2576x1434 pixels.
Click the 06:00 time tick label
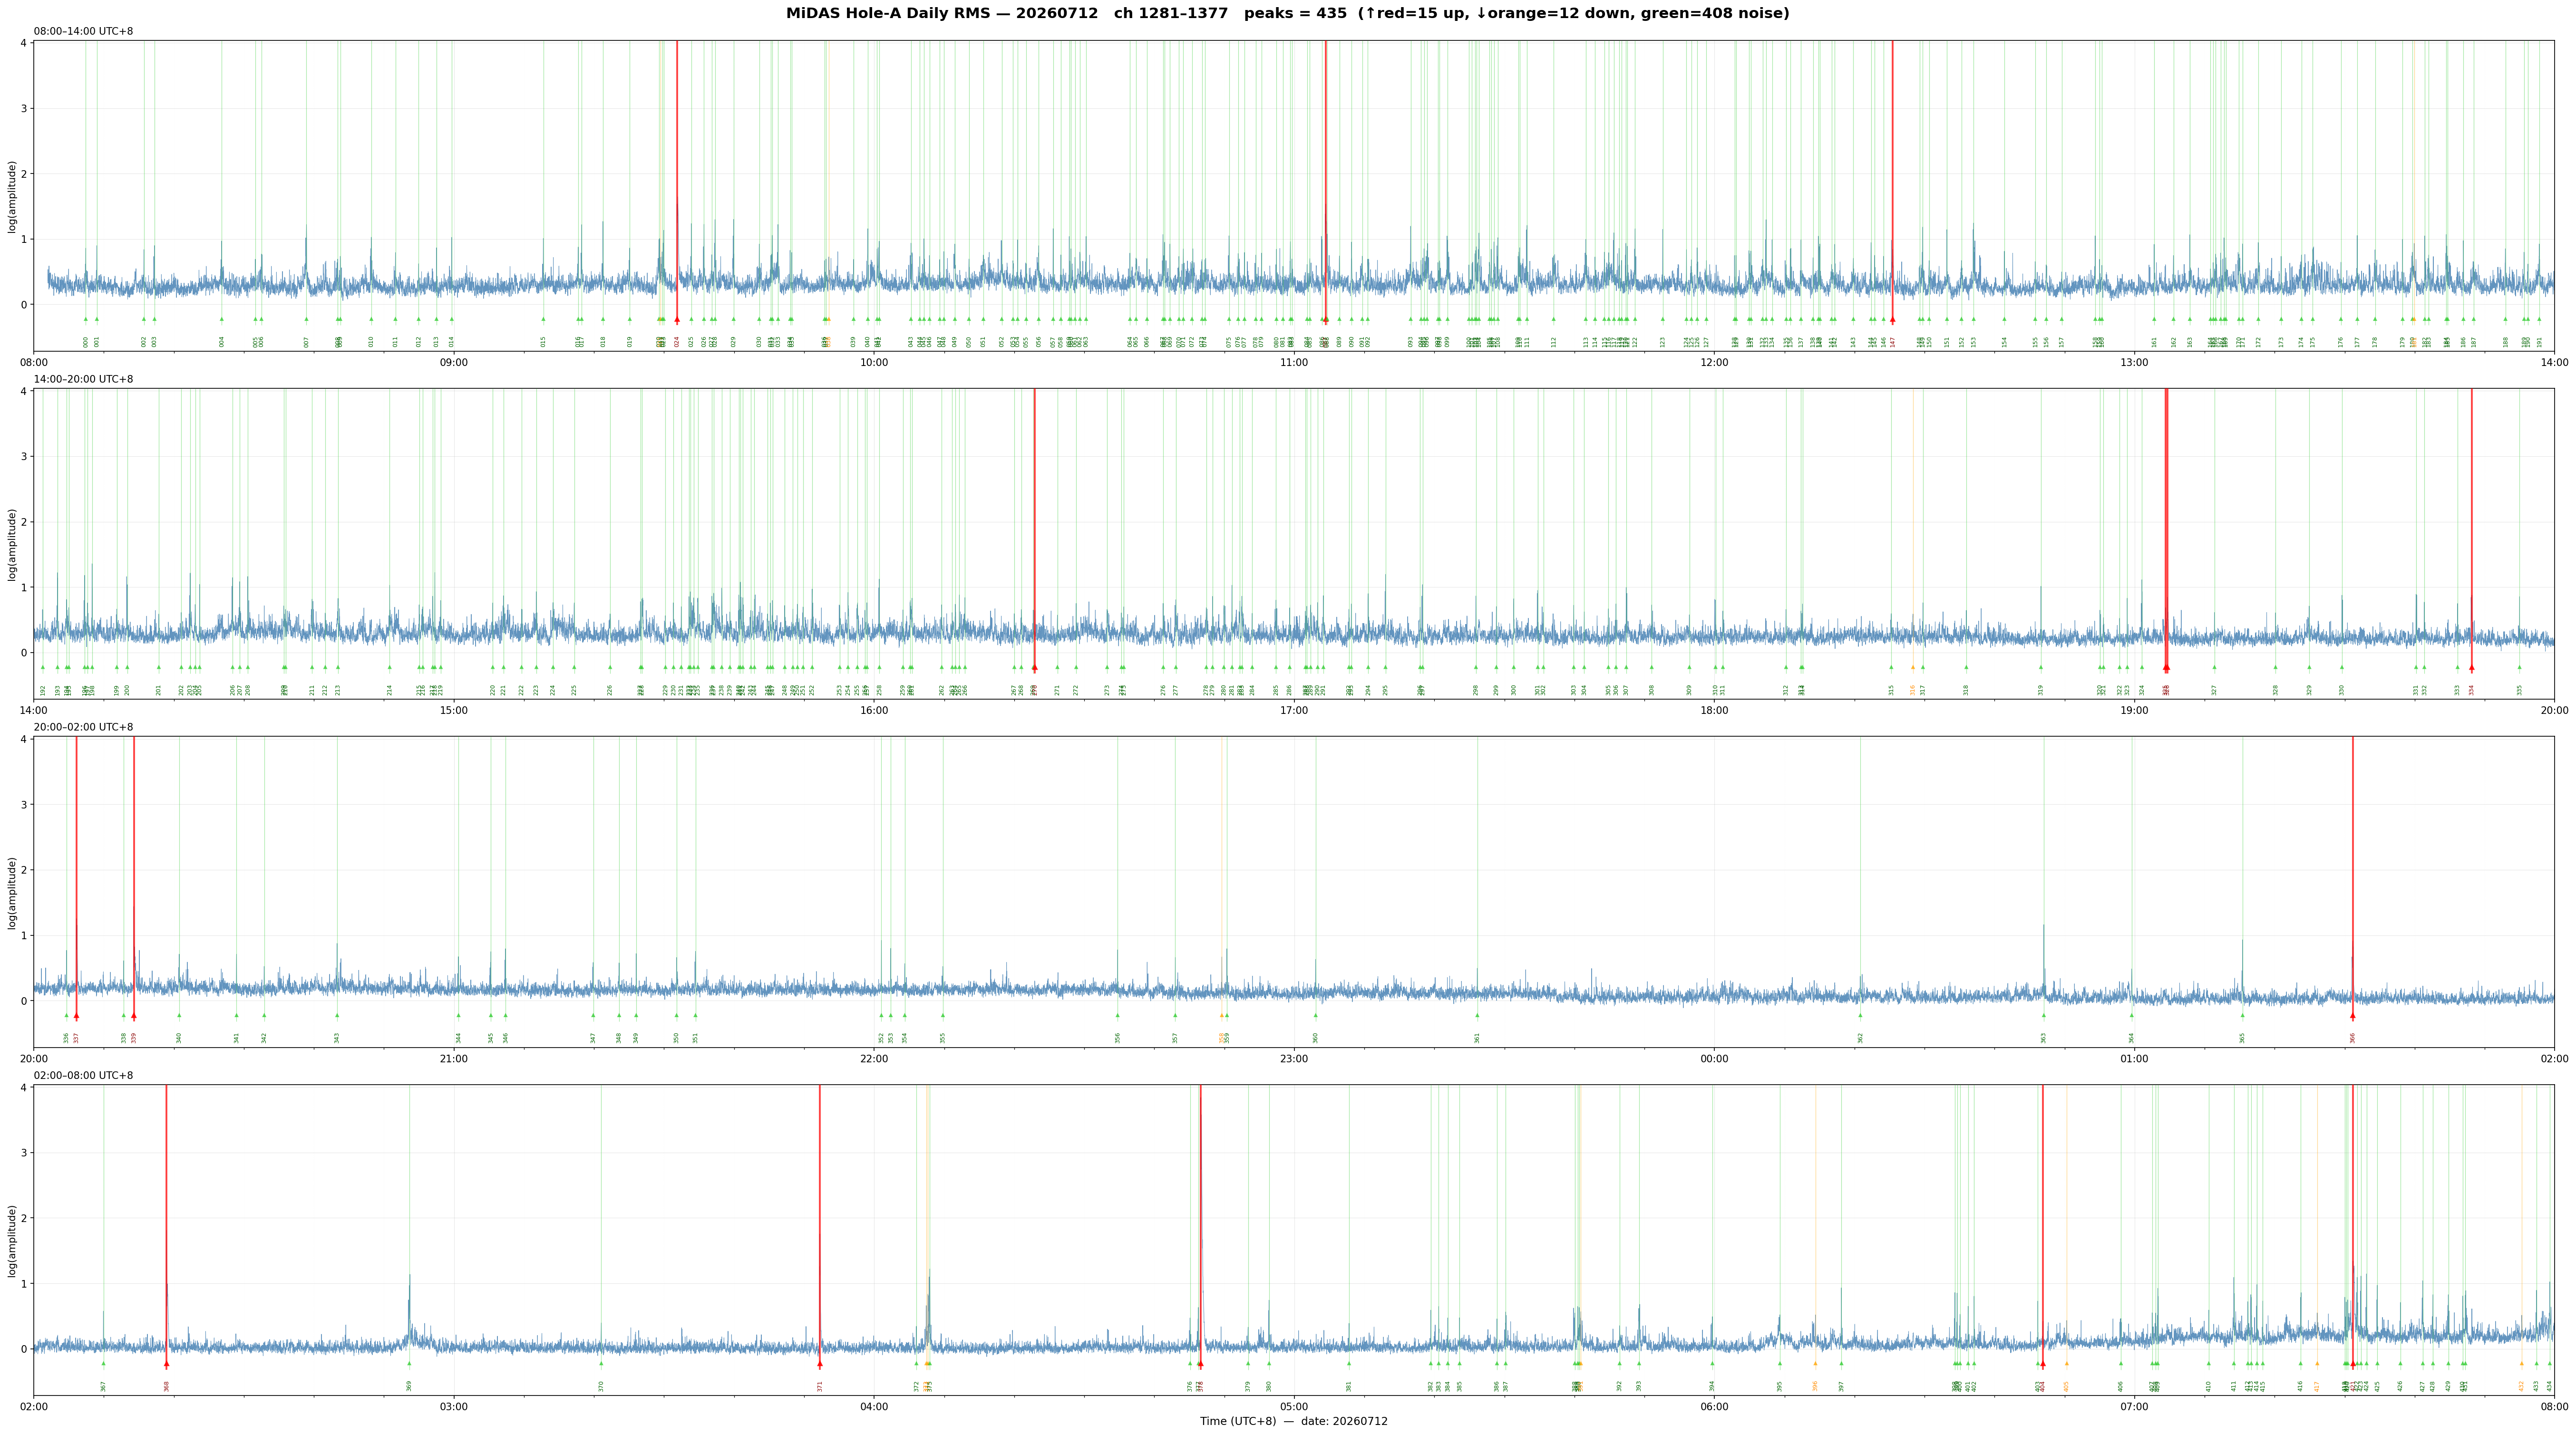[1714, 1407]
